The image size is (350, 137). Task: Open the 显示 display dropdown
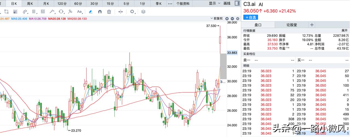pyautogui.click(x=214, y=4)
